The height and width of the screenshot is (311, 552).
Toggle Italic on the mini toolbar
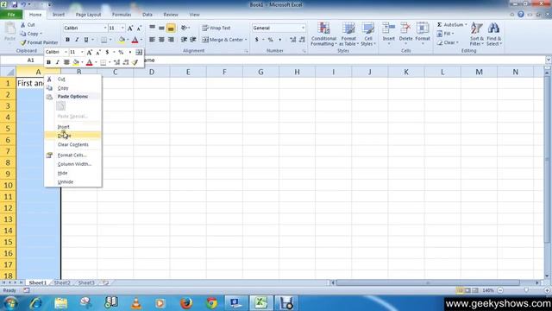(58, 62)
